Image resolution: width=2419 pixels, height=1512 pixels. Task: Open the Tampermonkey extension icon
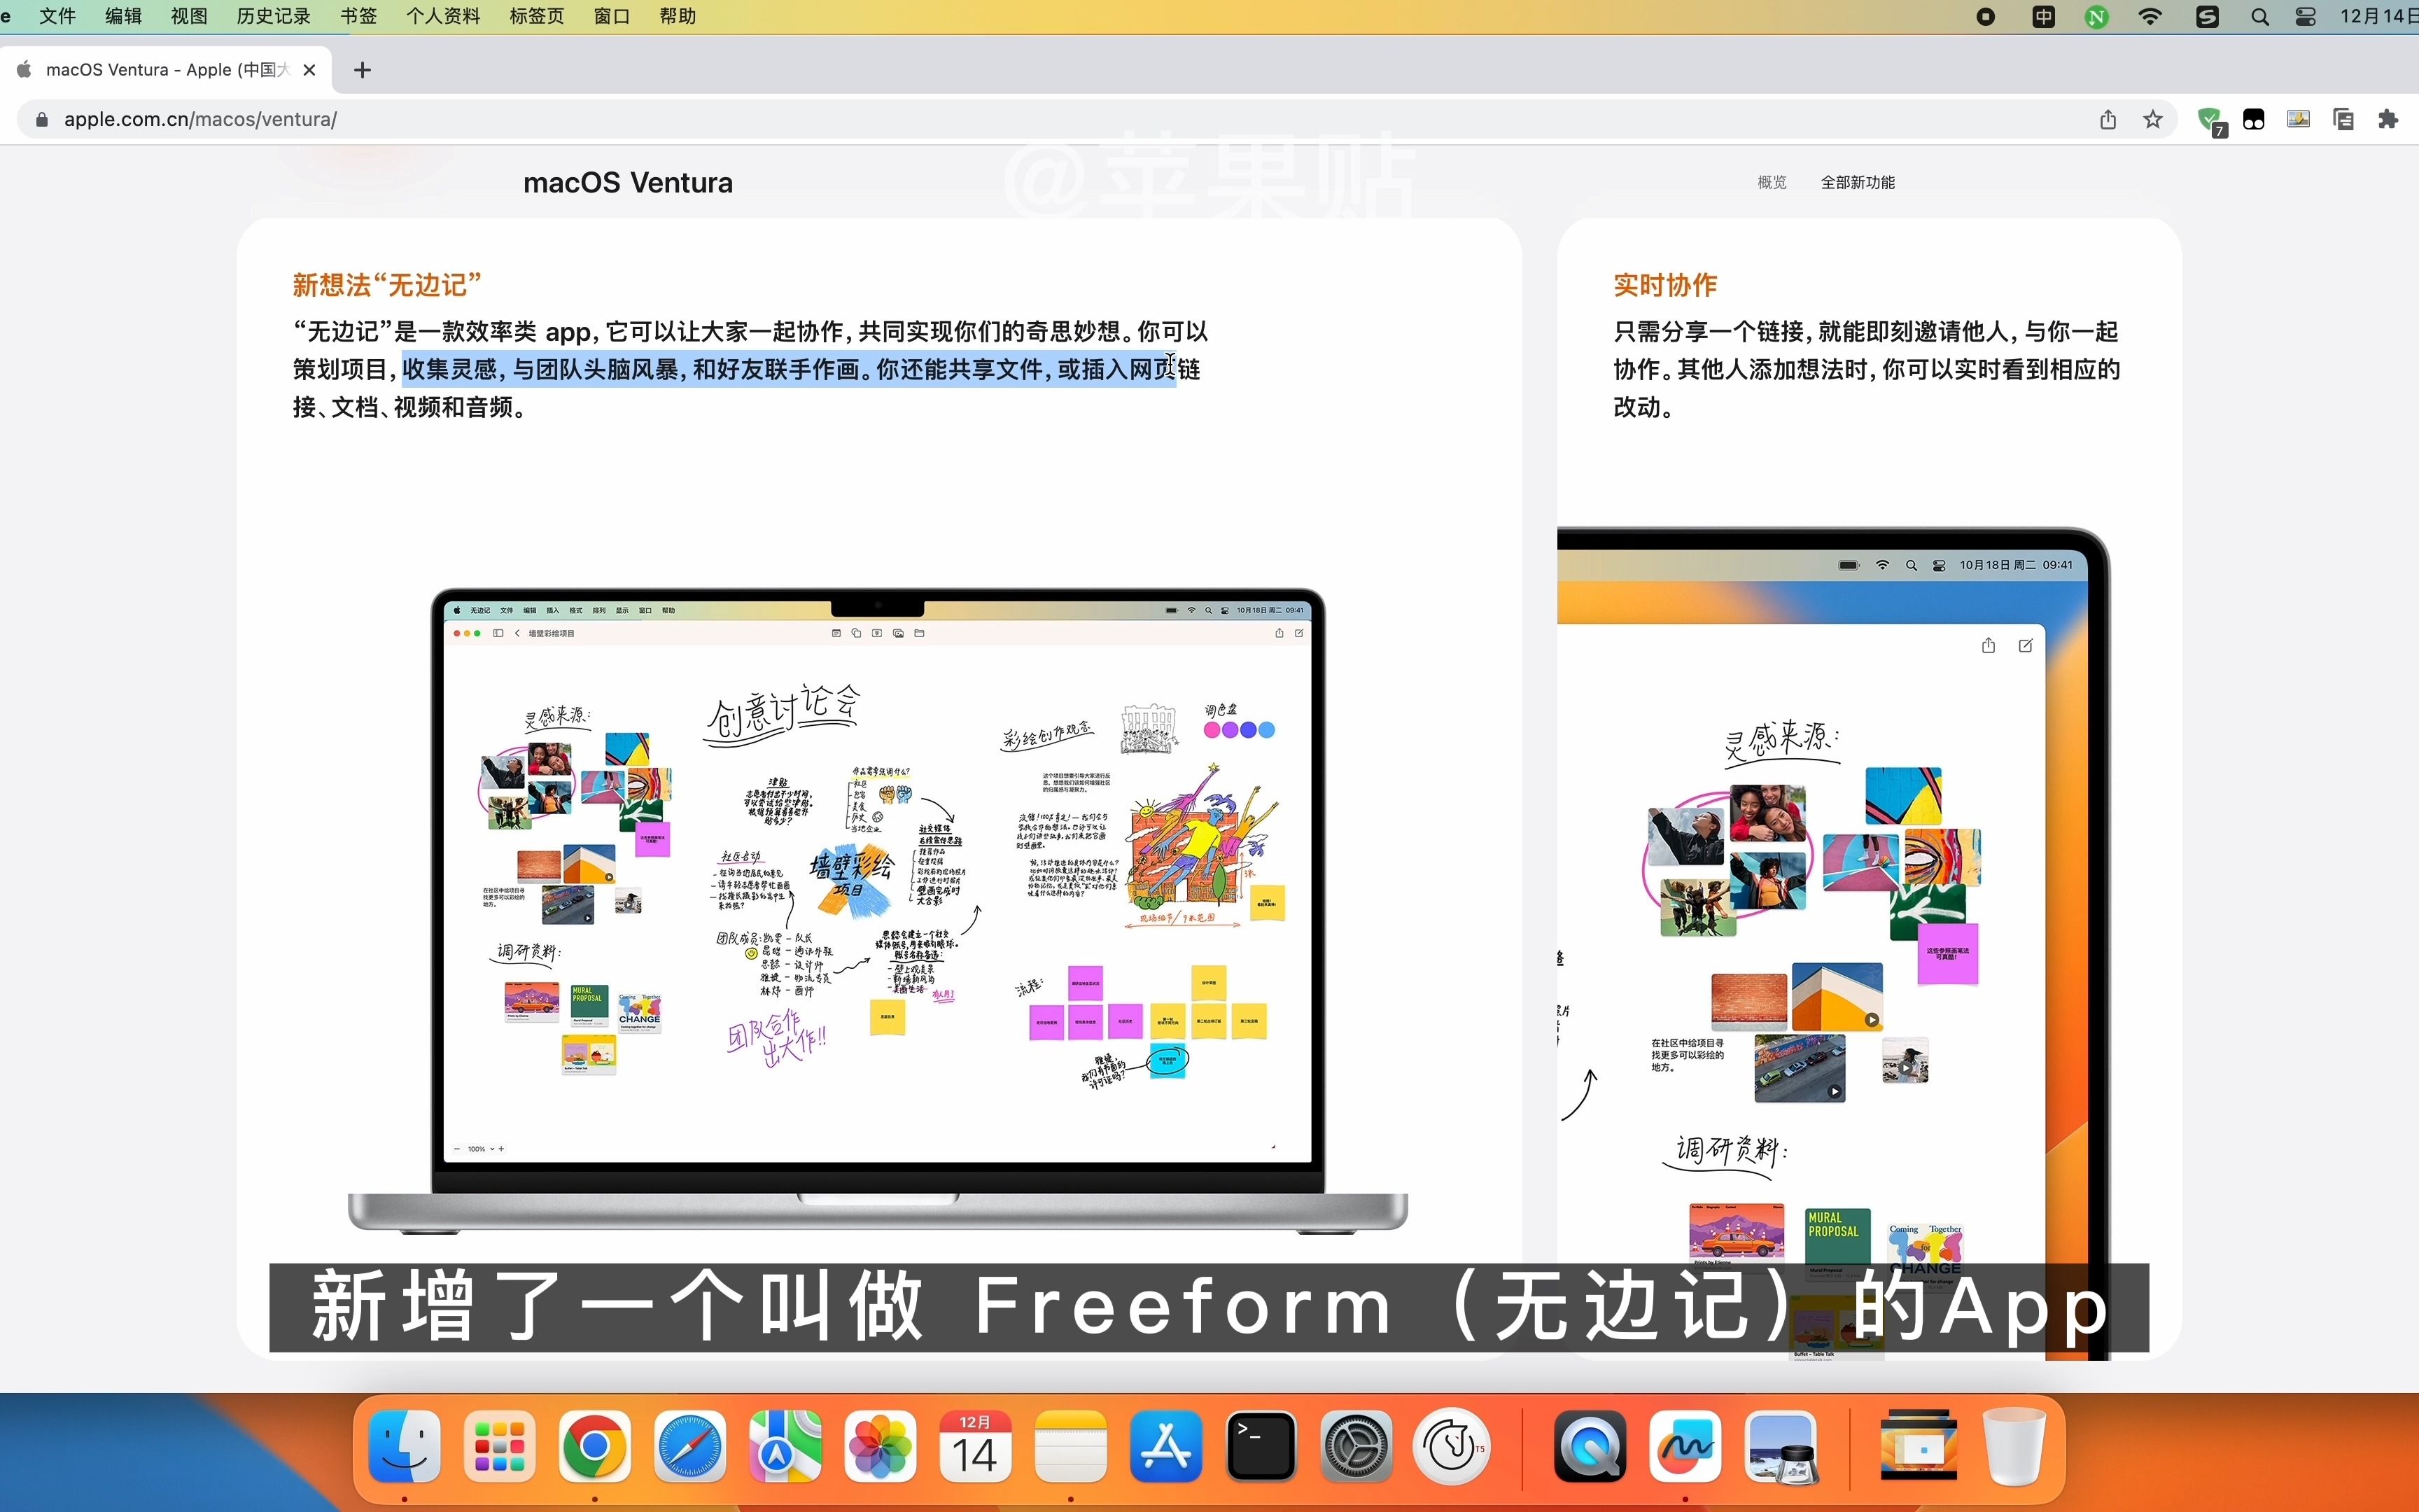click(2254, 120)
